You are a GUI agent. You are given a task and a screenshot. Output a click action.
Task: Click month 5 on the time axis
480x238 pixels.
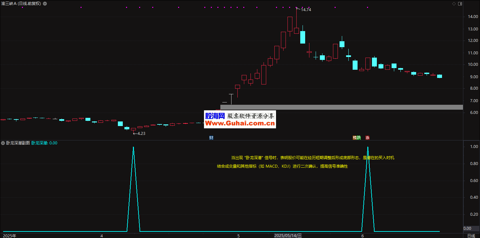(238, 236)
